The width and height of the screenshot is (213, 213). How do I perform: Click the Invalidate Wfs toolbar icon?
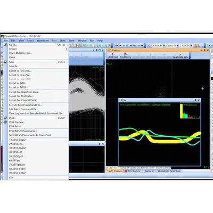(180, 54)
